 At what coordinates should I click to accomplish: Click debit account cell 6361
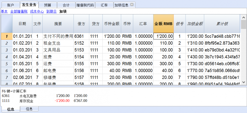pyautogui.click(x=81, y=36)
